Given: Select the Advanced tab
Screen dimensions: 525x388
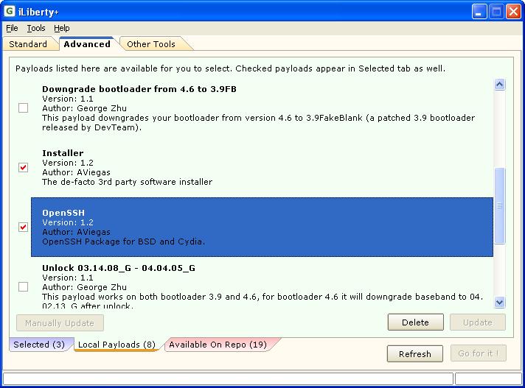Looking at the screenshot, I should click(87, 44).
